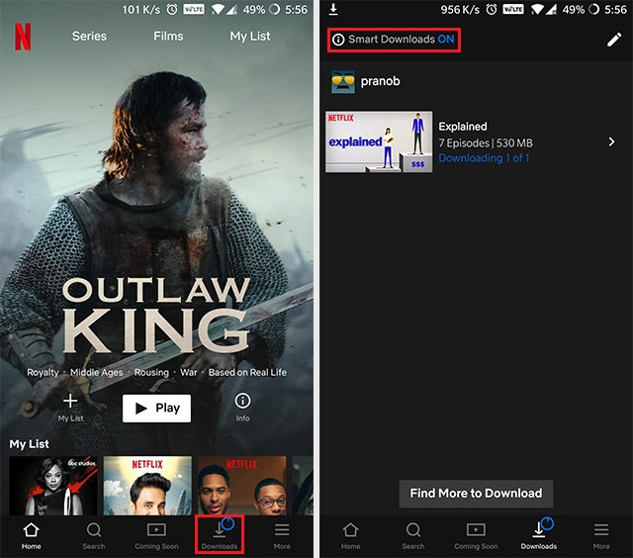The height and width of the screenshot is (558, 633).
Task: Open the Films category
Action: 168,37
